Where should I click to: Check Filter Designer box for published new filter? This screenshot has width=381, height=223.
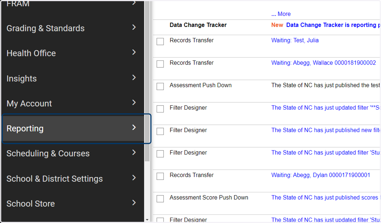coord(160,131)
